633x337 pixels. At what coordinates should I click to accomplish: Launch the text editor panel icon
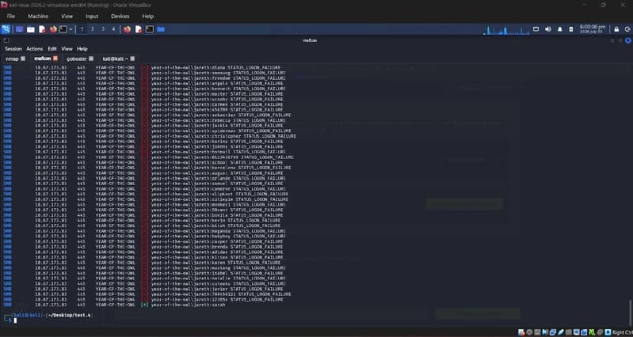tap(42, 29)
